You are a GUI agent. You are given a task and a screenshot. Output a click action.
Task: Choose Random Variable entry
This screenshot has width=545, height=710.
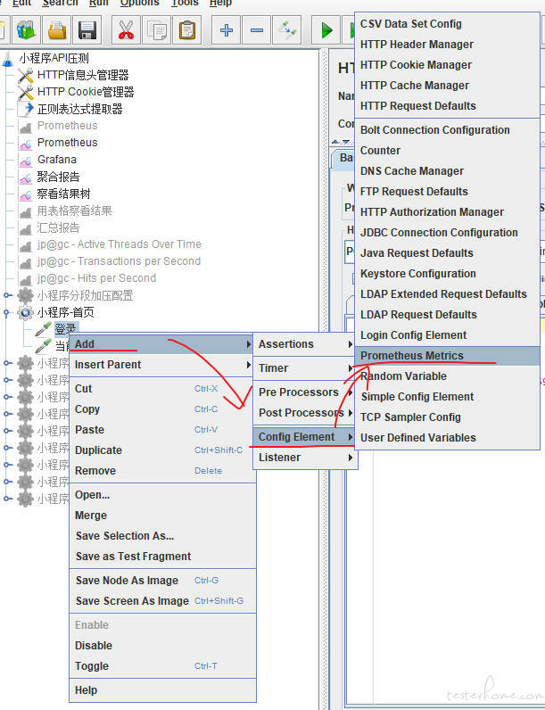[447, 376]
